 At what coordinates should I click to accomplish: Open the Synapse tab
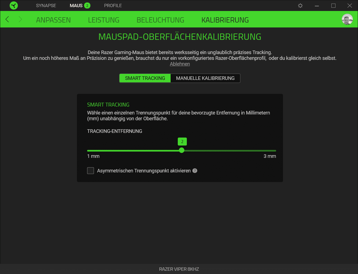pyautogui.click(x=46, y=5)
